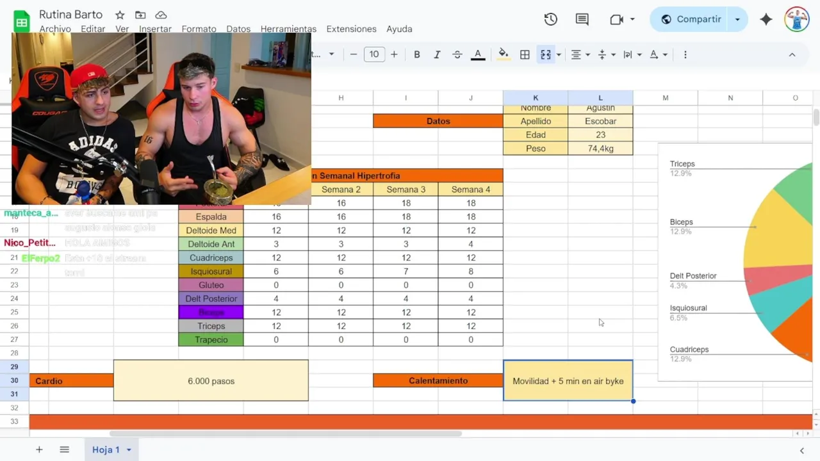Open the Formato menu

click(x=199, y=29)
